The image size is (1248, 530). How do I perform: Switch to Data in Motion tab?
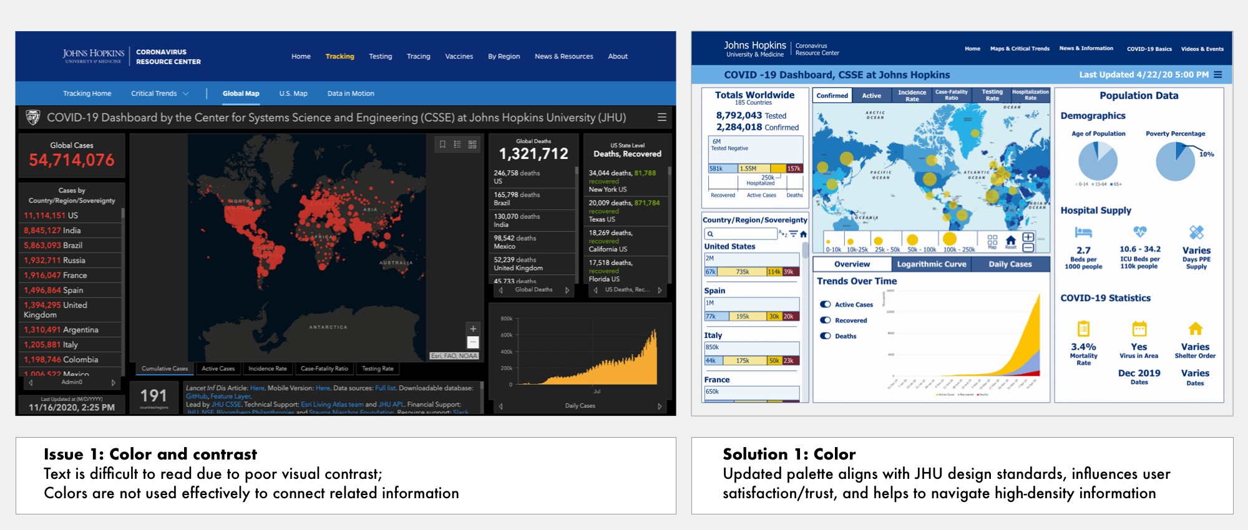click(x=351, y=94)
